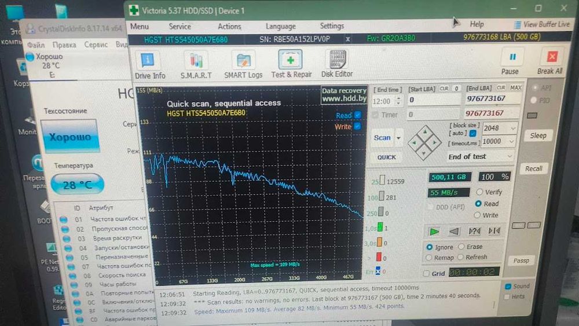The width and height of the screenshot is (579, 326).
Task: Click the green Play scan button
Action: point(435,232)
